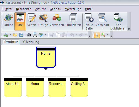Switch to the Seiten page editor

tap(32, 21)
